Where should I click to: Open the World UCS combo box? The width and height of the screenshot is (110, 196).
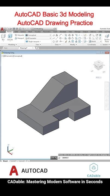tap(95, 41)
